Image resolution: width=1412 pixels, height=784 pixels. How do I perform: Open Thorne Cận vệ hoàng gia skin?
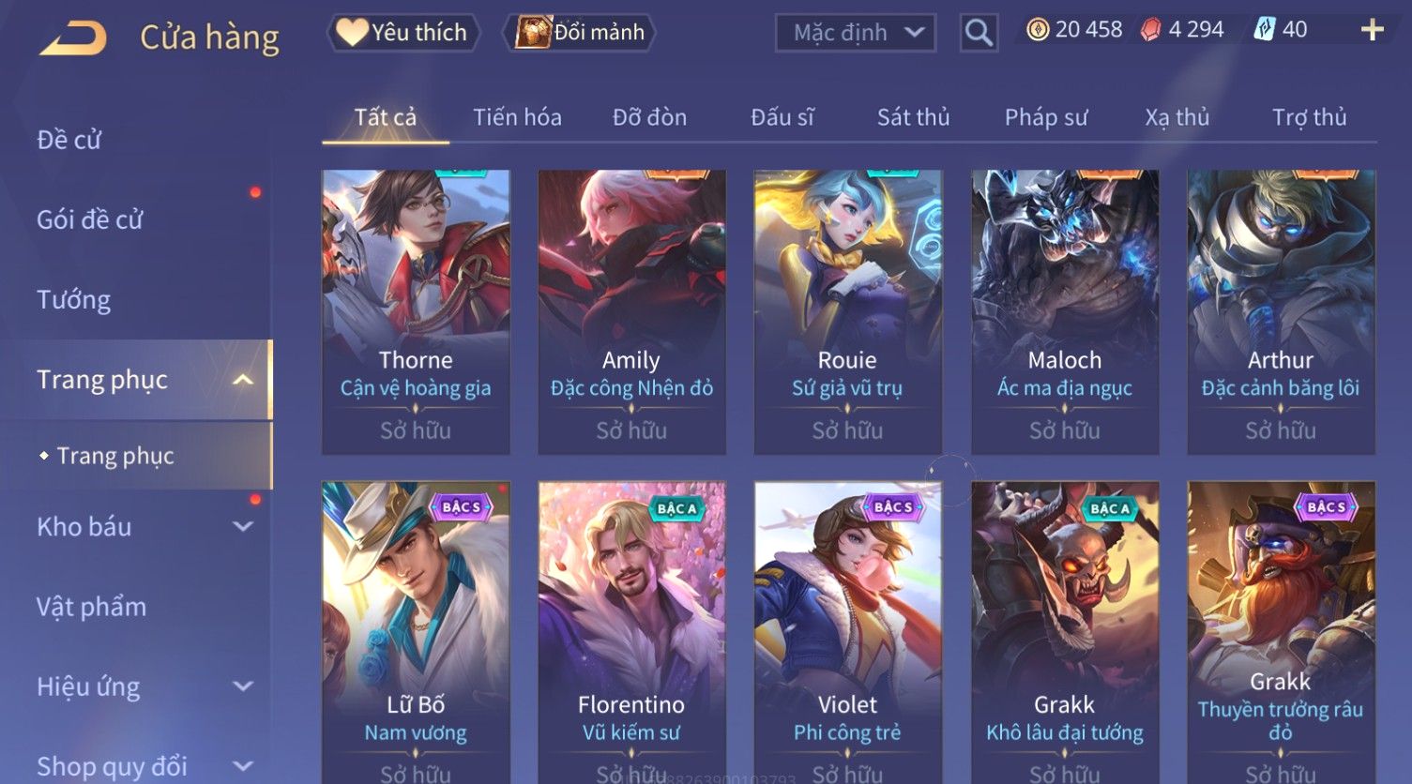[416, 312]
